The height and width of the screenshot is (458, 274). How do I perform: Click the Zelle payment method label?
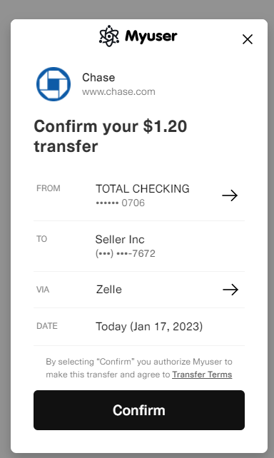coord(109,290)
